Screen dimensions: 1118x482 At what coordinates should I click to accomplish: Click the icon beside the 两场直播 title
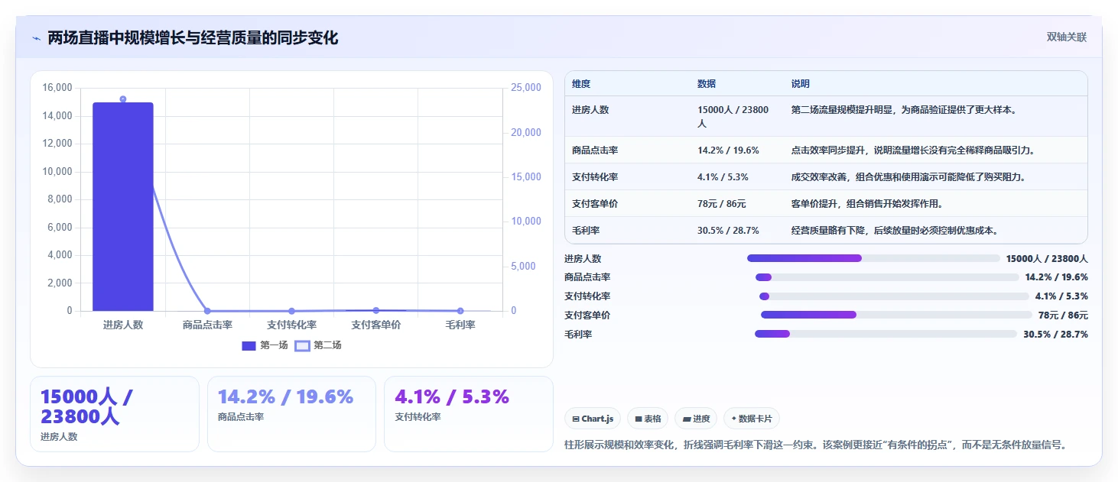36,38
